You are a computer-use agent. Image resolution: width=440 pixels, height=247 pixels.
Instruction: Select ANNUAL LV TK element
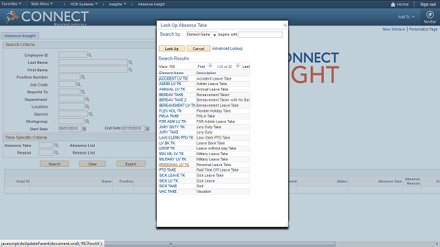click(172, 89)
